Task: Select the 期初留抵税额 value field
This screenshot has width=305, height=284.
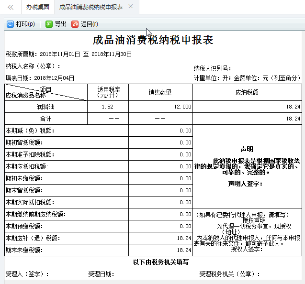Action: [x=160, y=142]
